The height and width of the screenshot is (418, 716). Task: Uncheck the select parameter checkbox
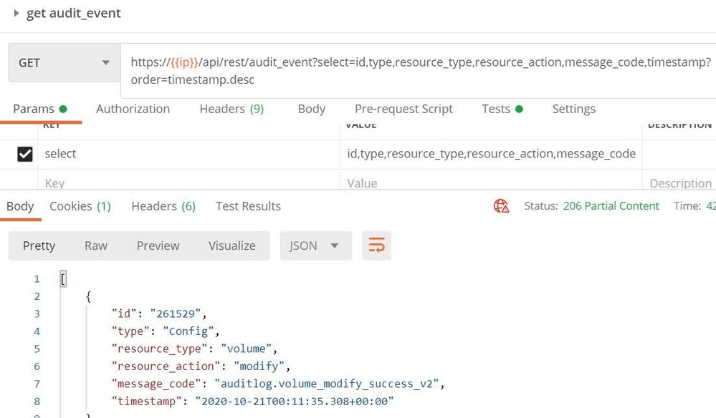25,154
